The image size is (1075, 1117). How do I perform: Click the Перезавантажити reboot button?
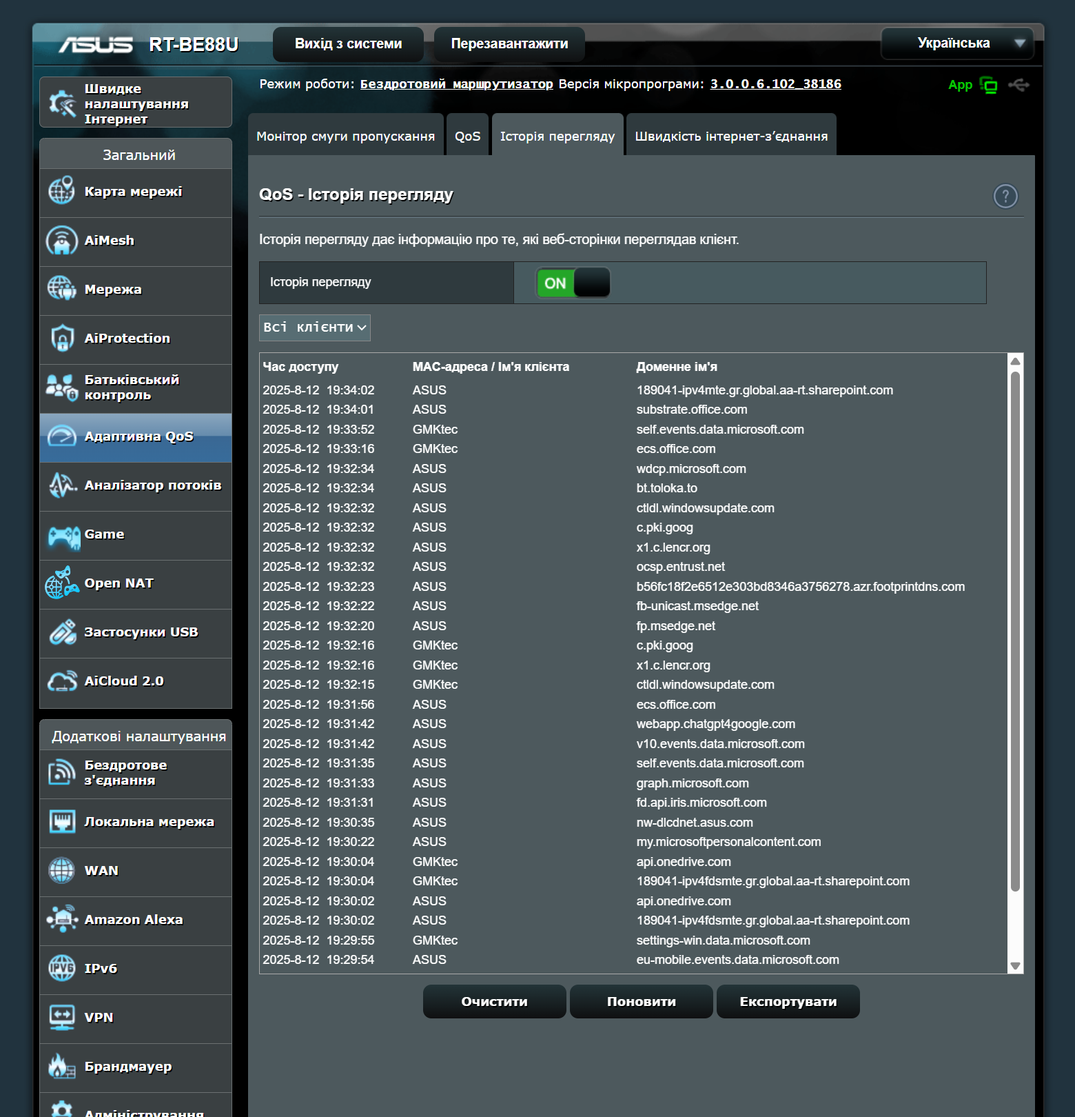point(510,44)
